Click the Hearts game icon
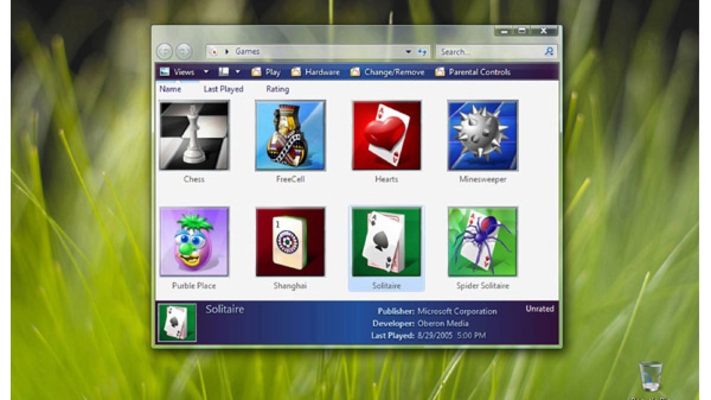The width and height of the screenshot is (711, 400). pos(386,136)
